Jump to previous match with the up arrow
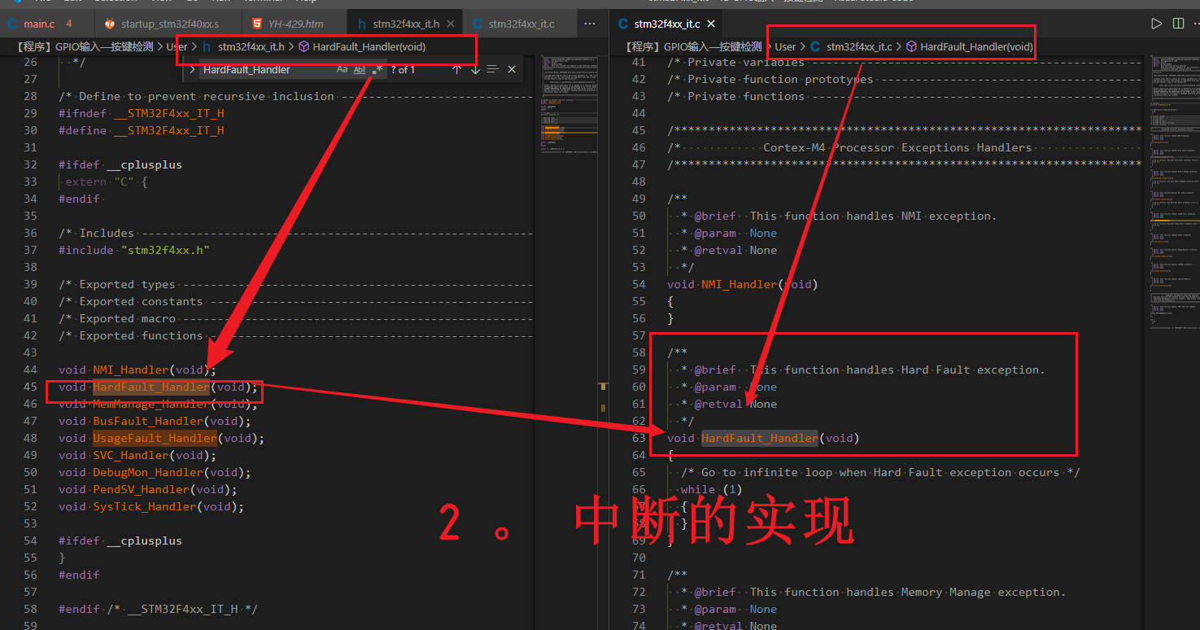1200x630 pixels. (x=456, y=69)
